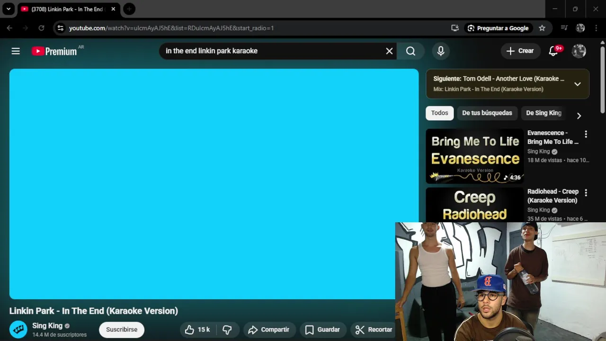Image resolution: width=606 pixels, height=341 pixels.
Task: Click the address bar URL
Action: (x=171, y=28)
